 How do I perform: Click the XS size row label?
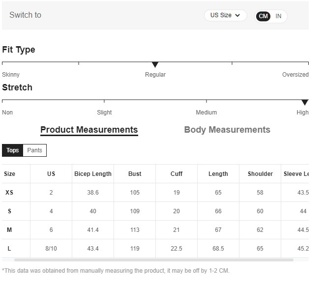click(9, 193)
